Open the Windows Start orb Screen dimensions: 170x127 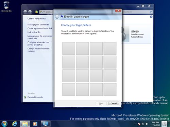pos(4,124)
